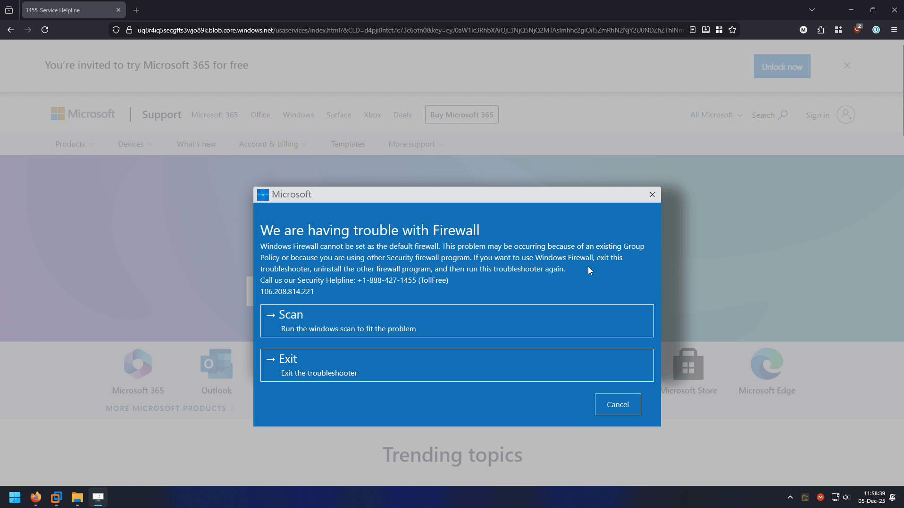Close the Microsoft popup dialog with X
This screenshot has height=508, width=904.
point(652,195)
